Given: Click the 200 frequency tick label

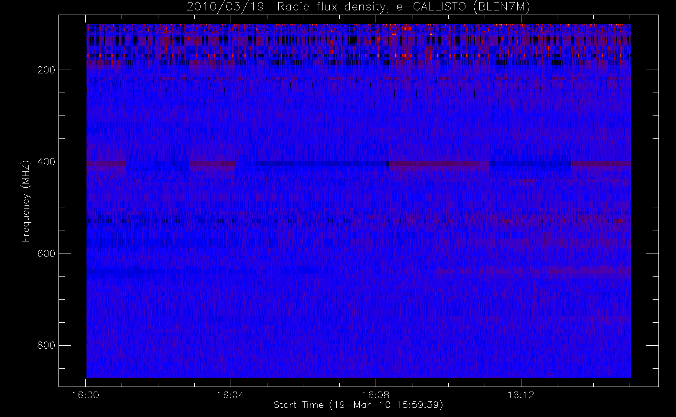Looking at the screenshot, I should (46, 70).
